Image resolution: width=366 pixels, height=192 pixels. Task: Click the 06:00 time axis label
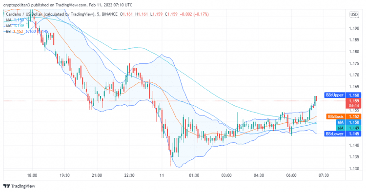(x=291, y=175)
